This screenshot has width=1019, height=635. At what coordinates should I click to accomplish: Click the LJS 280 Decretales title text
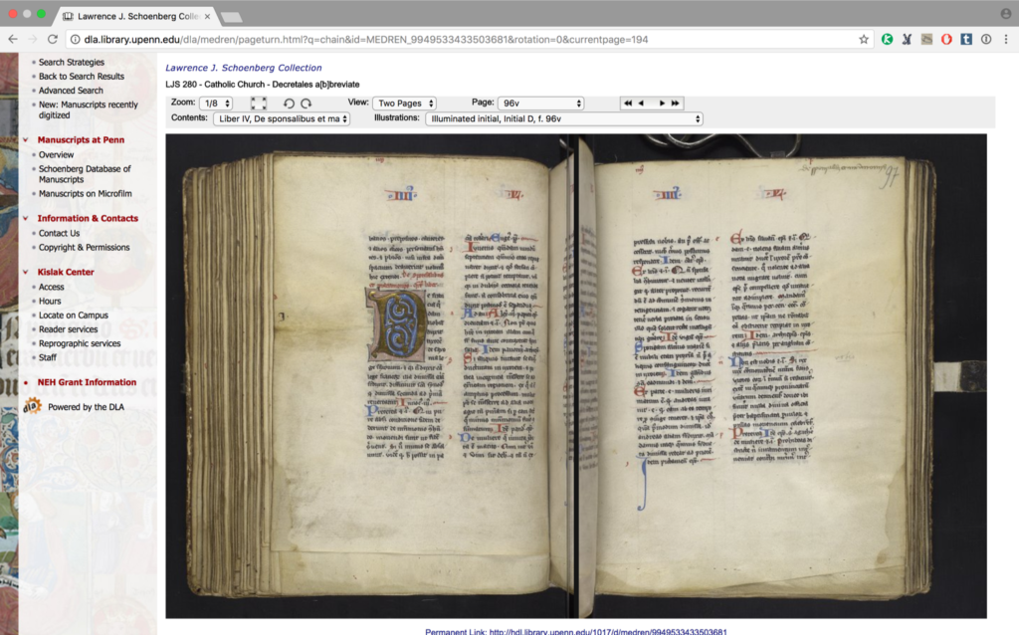tap(263, 85)
